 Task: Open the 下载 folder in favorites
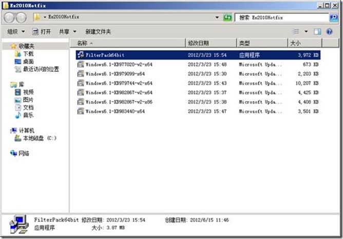coord(28,54)
